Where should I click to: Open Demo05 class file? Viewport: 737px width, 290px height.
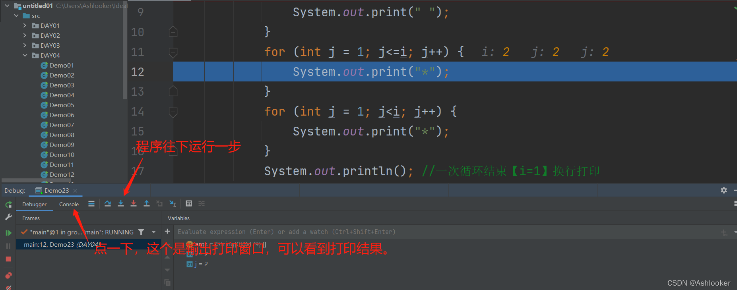coord(58,105)
